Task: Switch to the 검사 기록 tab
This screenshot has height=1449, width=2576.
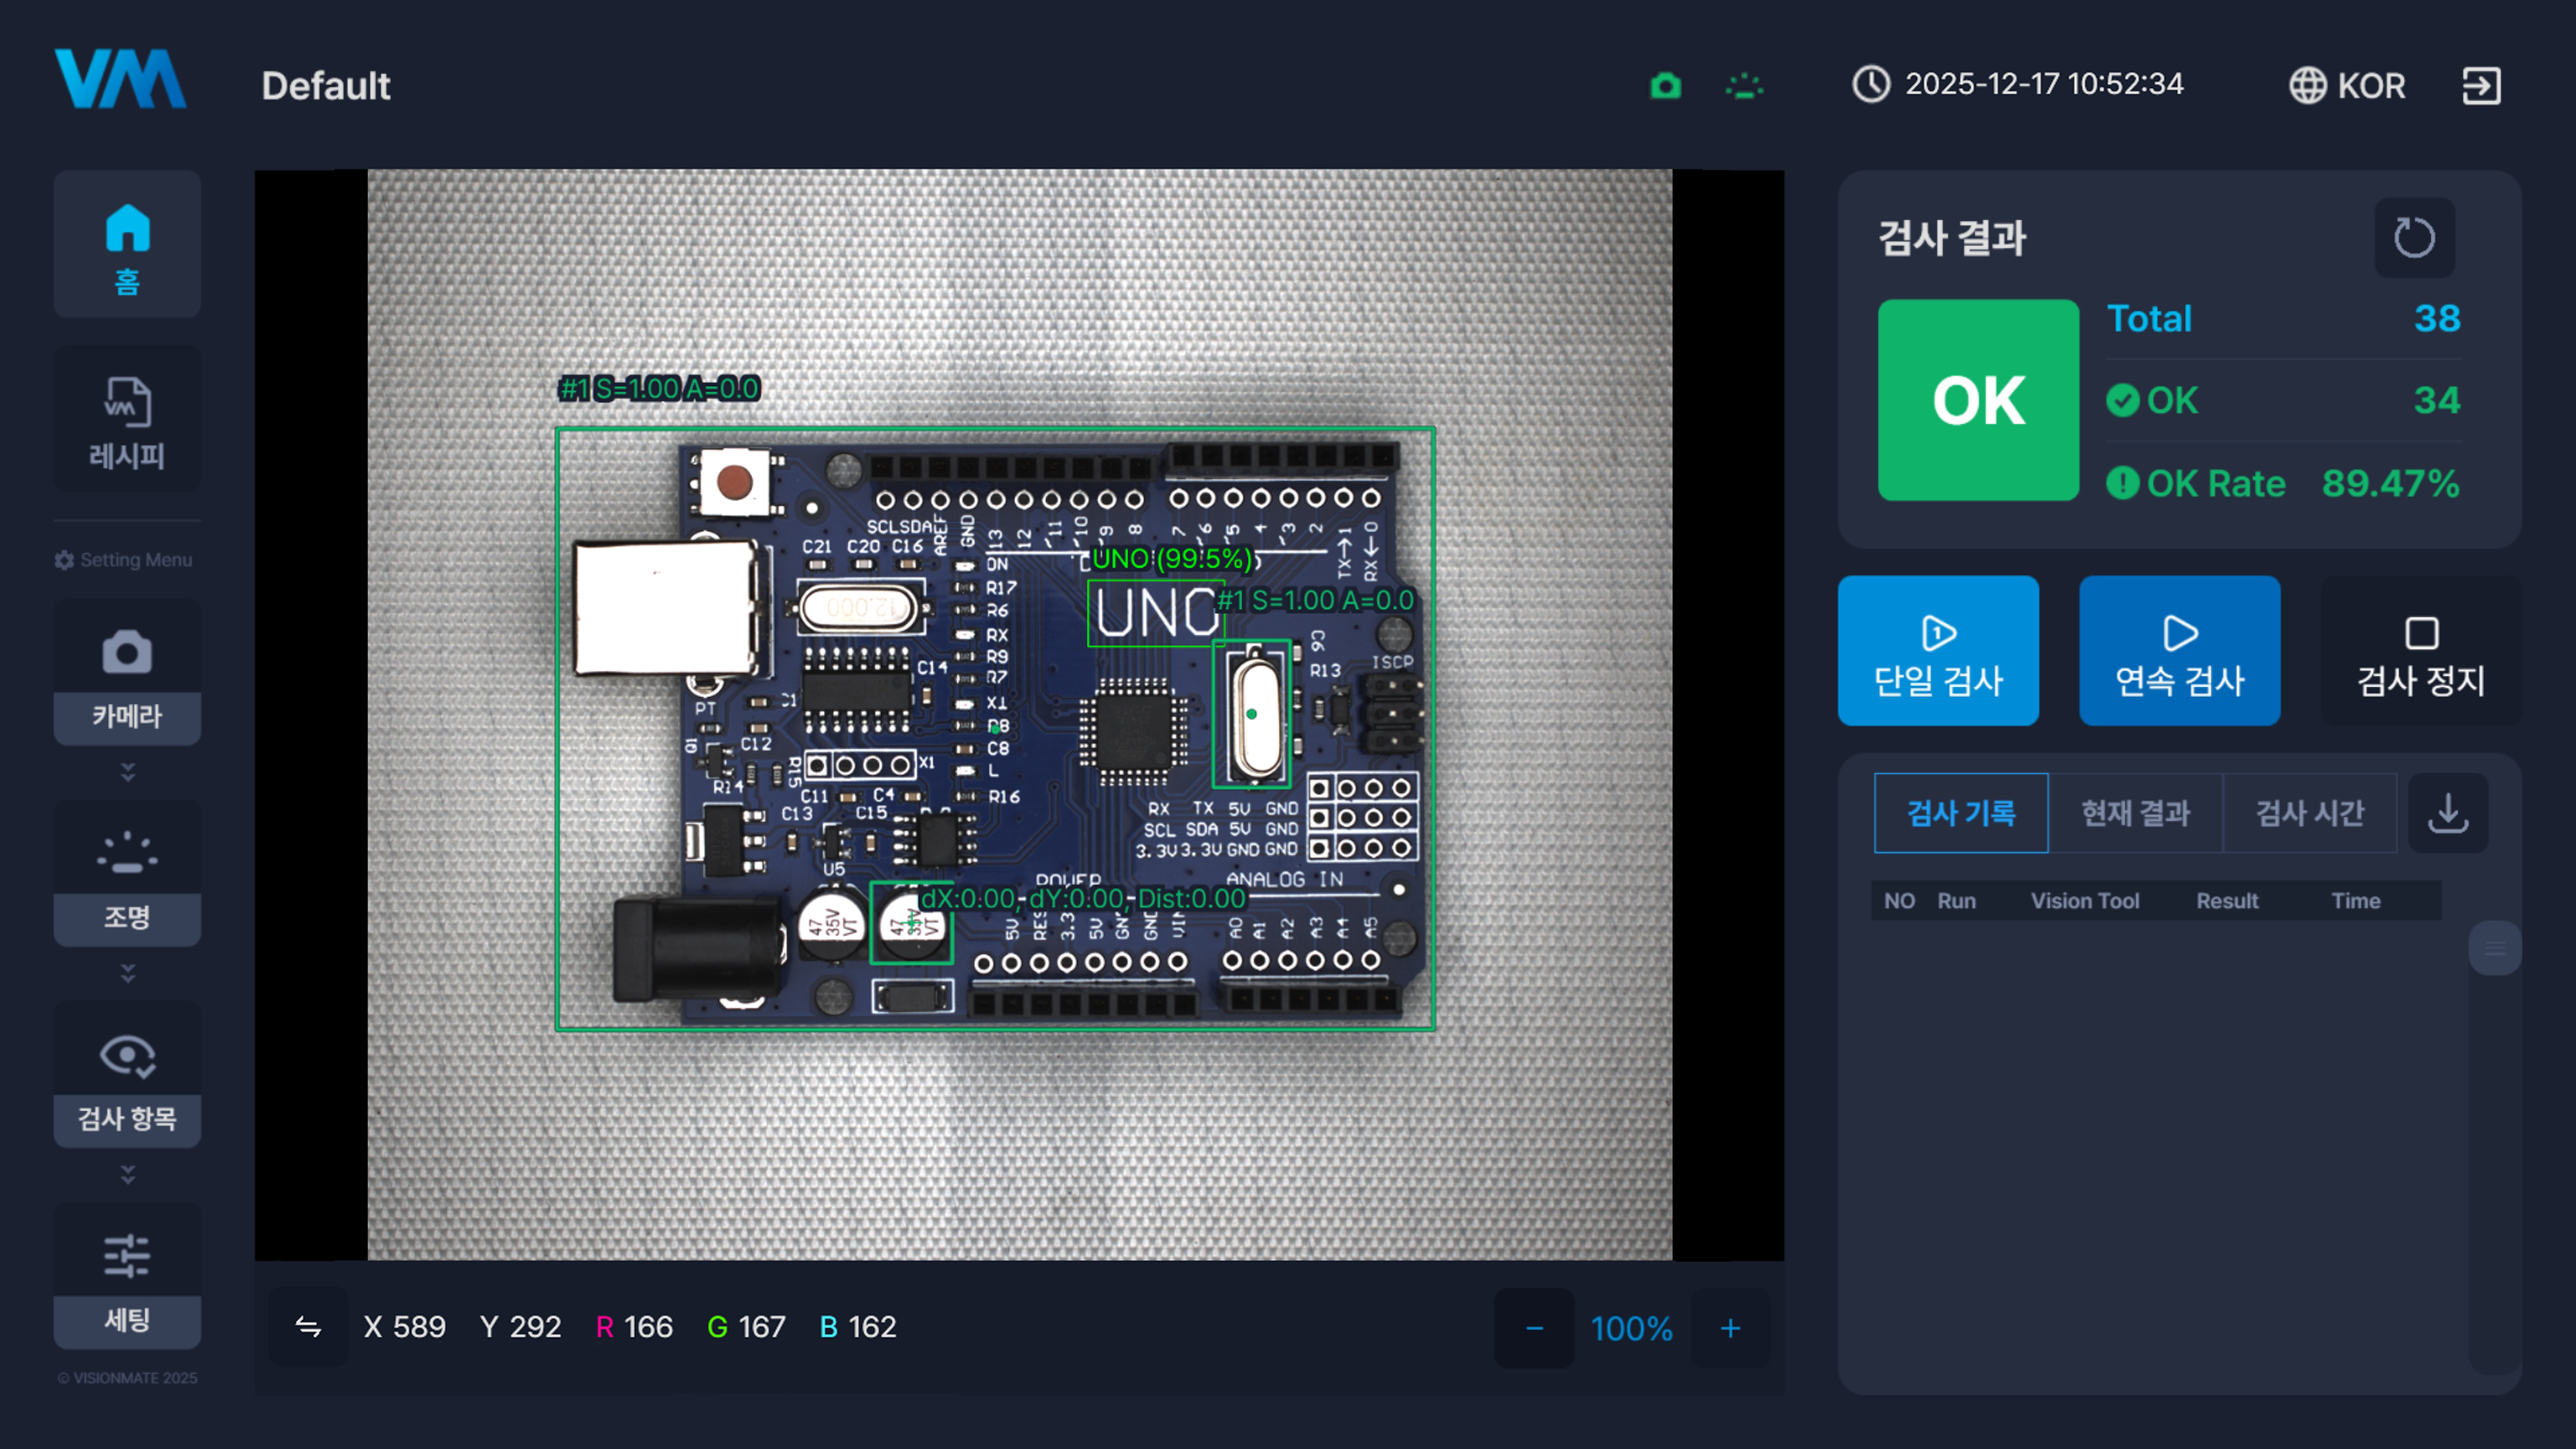Action: point(1961,813)
